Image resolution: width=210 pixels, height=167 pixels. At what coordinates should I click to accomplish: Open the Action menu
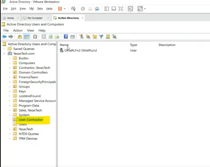pos(17,30)
